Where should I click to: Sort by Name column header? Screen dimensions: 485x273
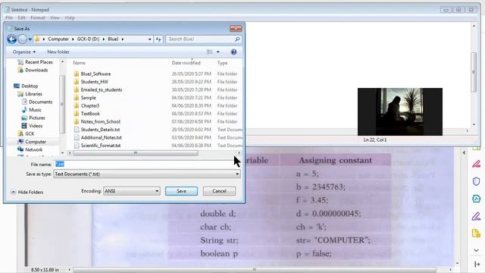[x=79, y=63]
